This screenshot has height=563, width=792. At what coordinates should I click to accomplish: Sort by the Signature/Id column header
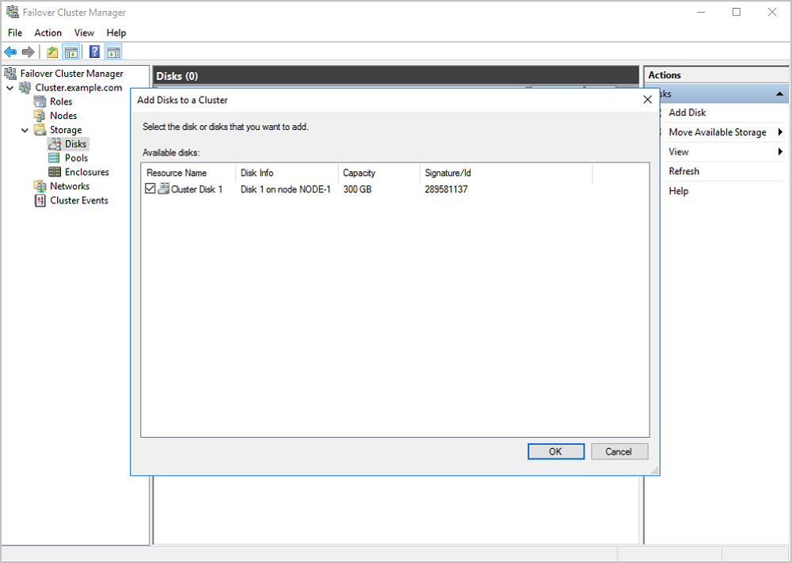[505, 173]
